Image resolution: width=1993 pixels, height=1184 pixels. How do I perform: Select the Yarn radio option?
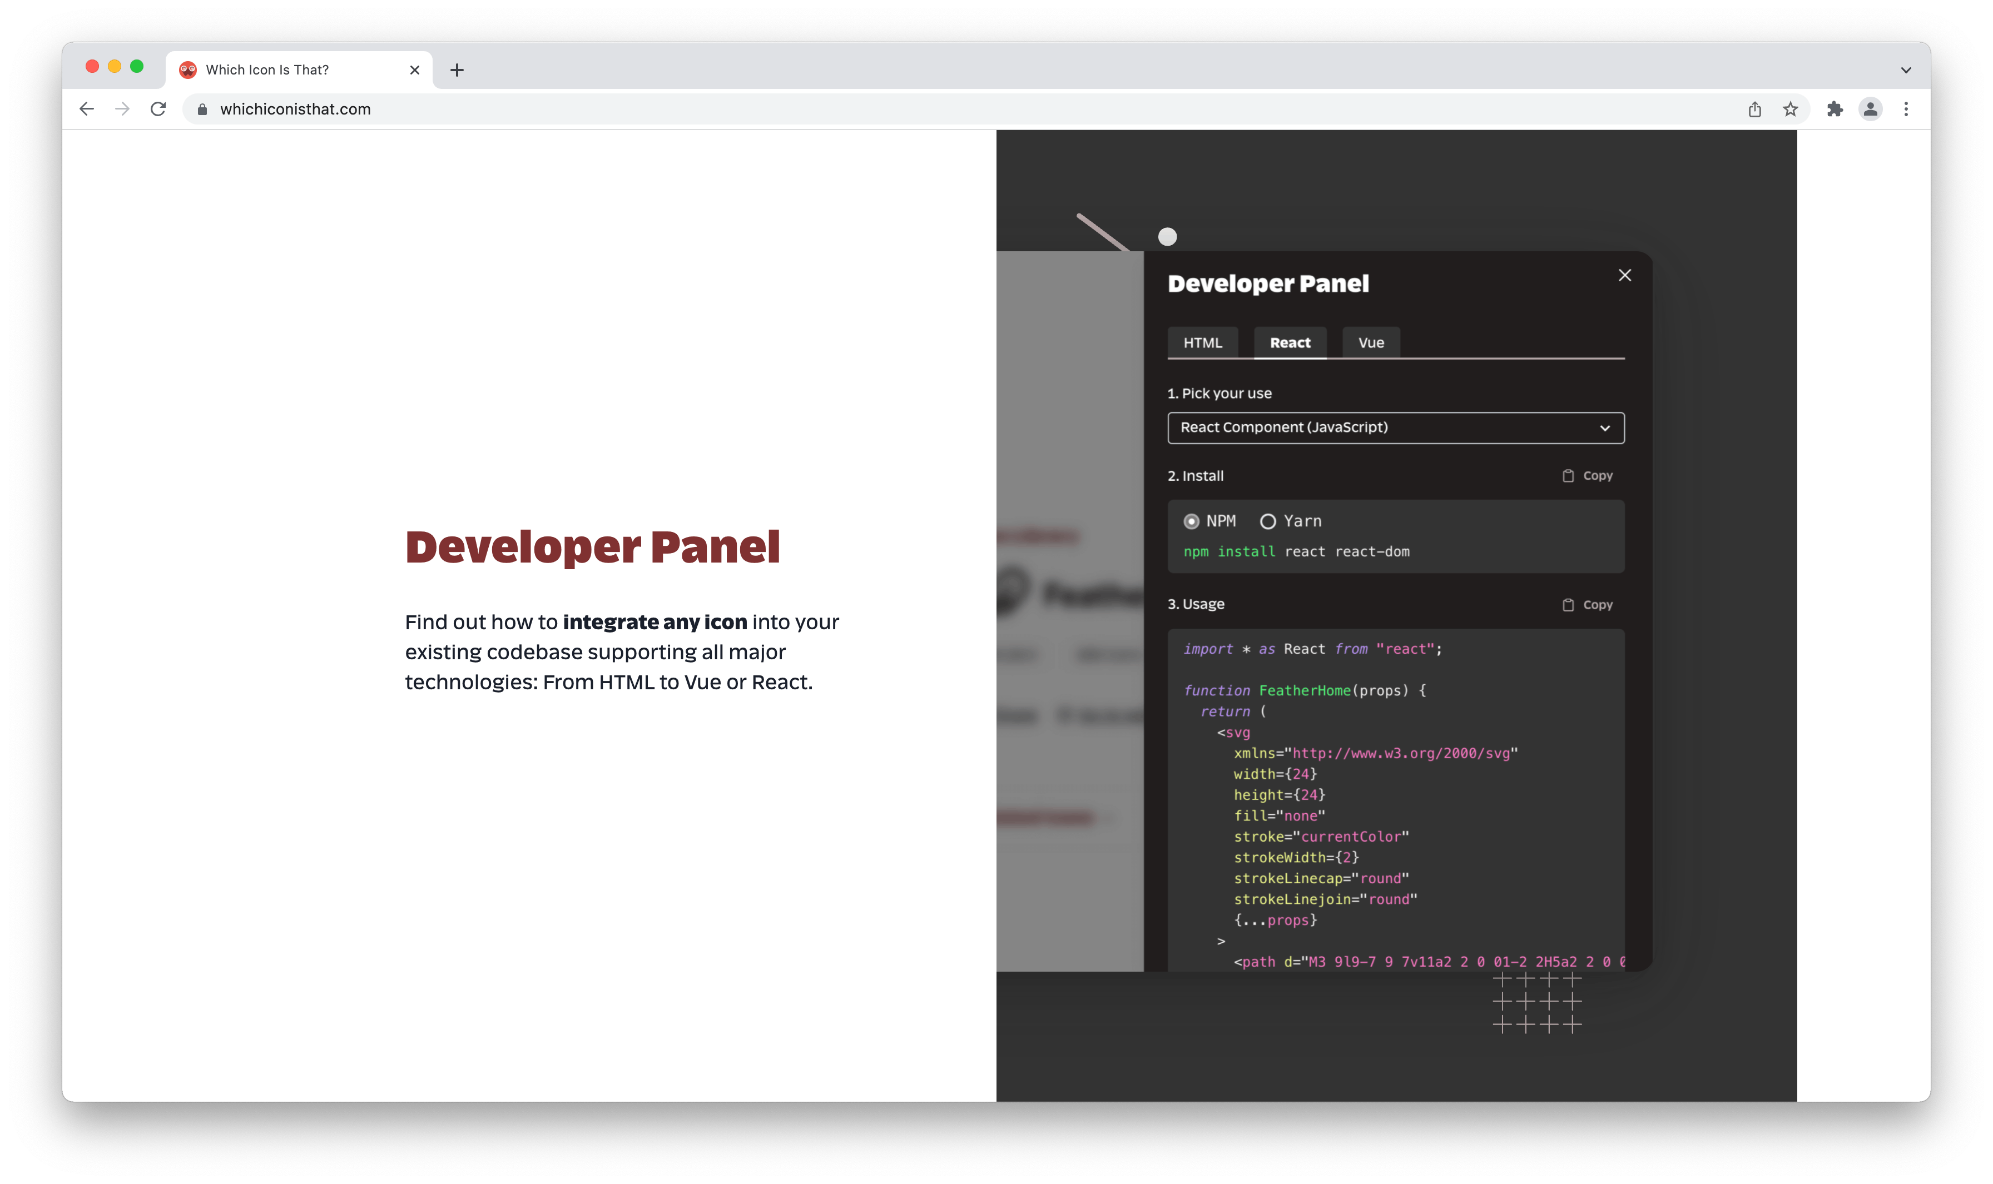click(x=1267, y=521)
